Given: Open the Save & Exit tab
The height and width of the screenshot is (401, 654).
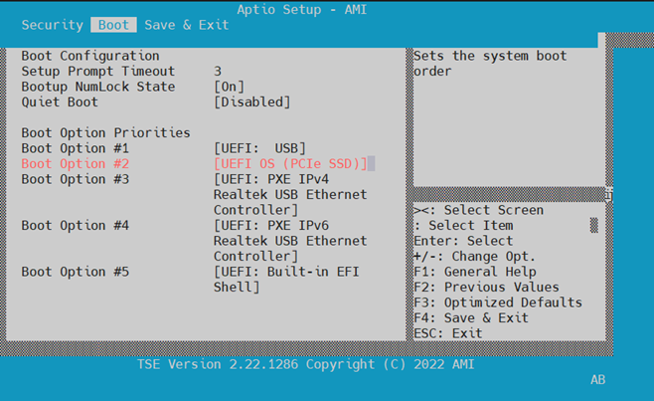Looking at the screenshot, I should tap(186, 25).
